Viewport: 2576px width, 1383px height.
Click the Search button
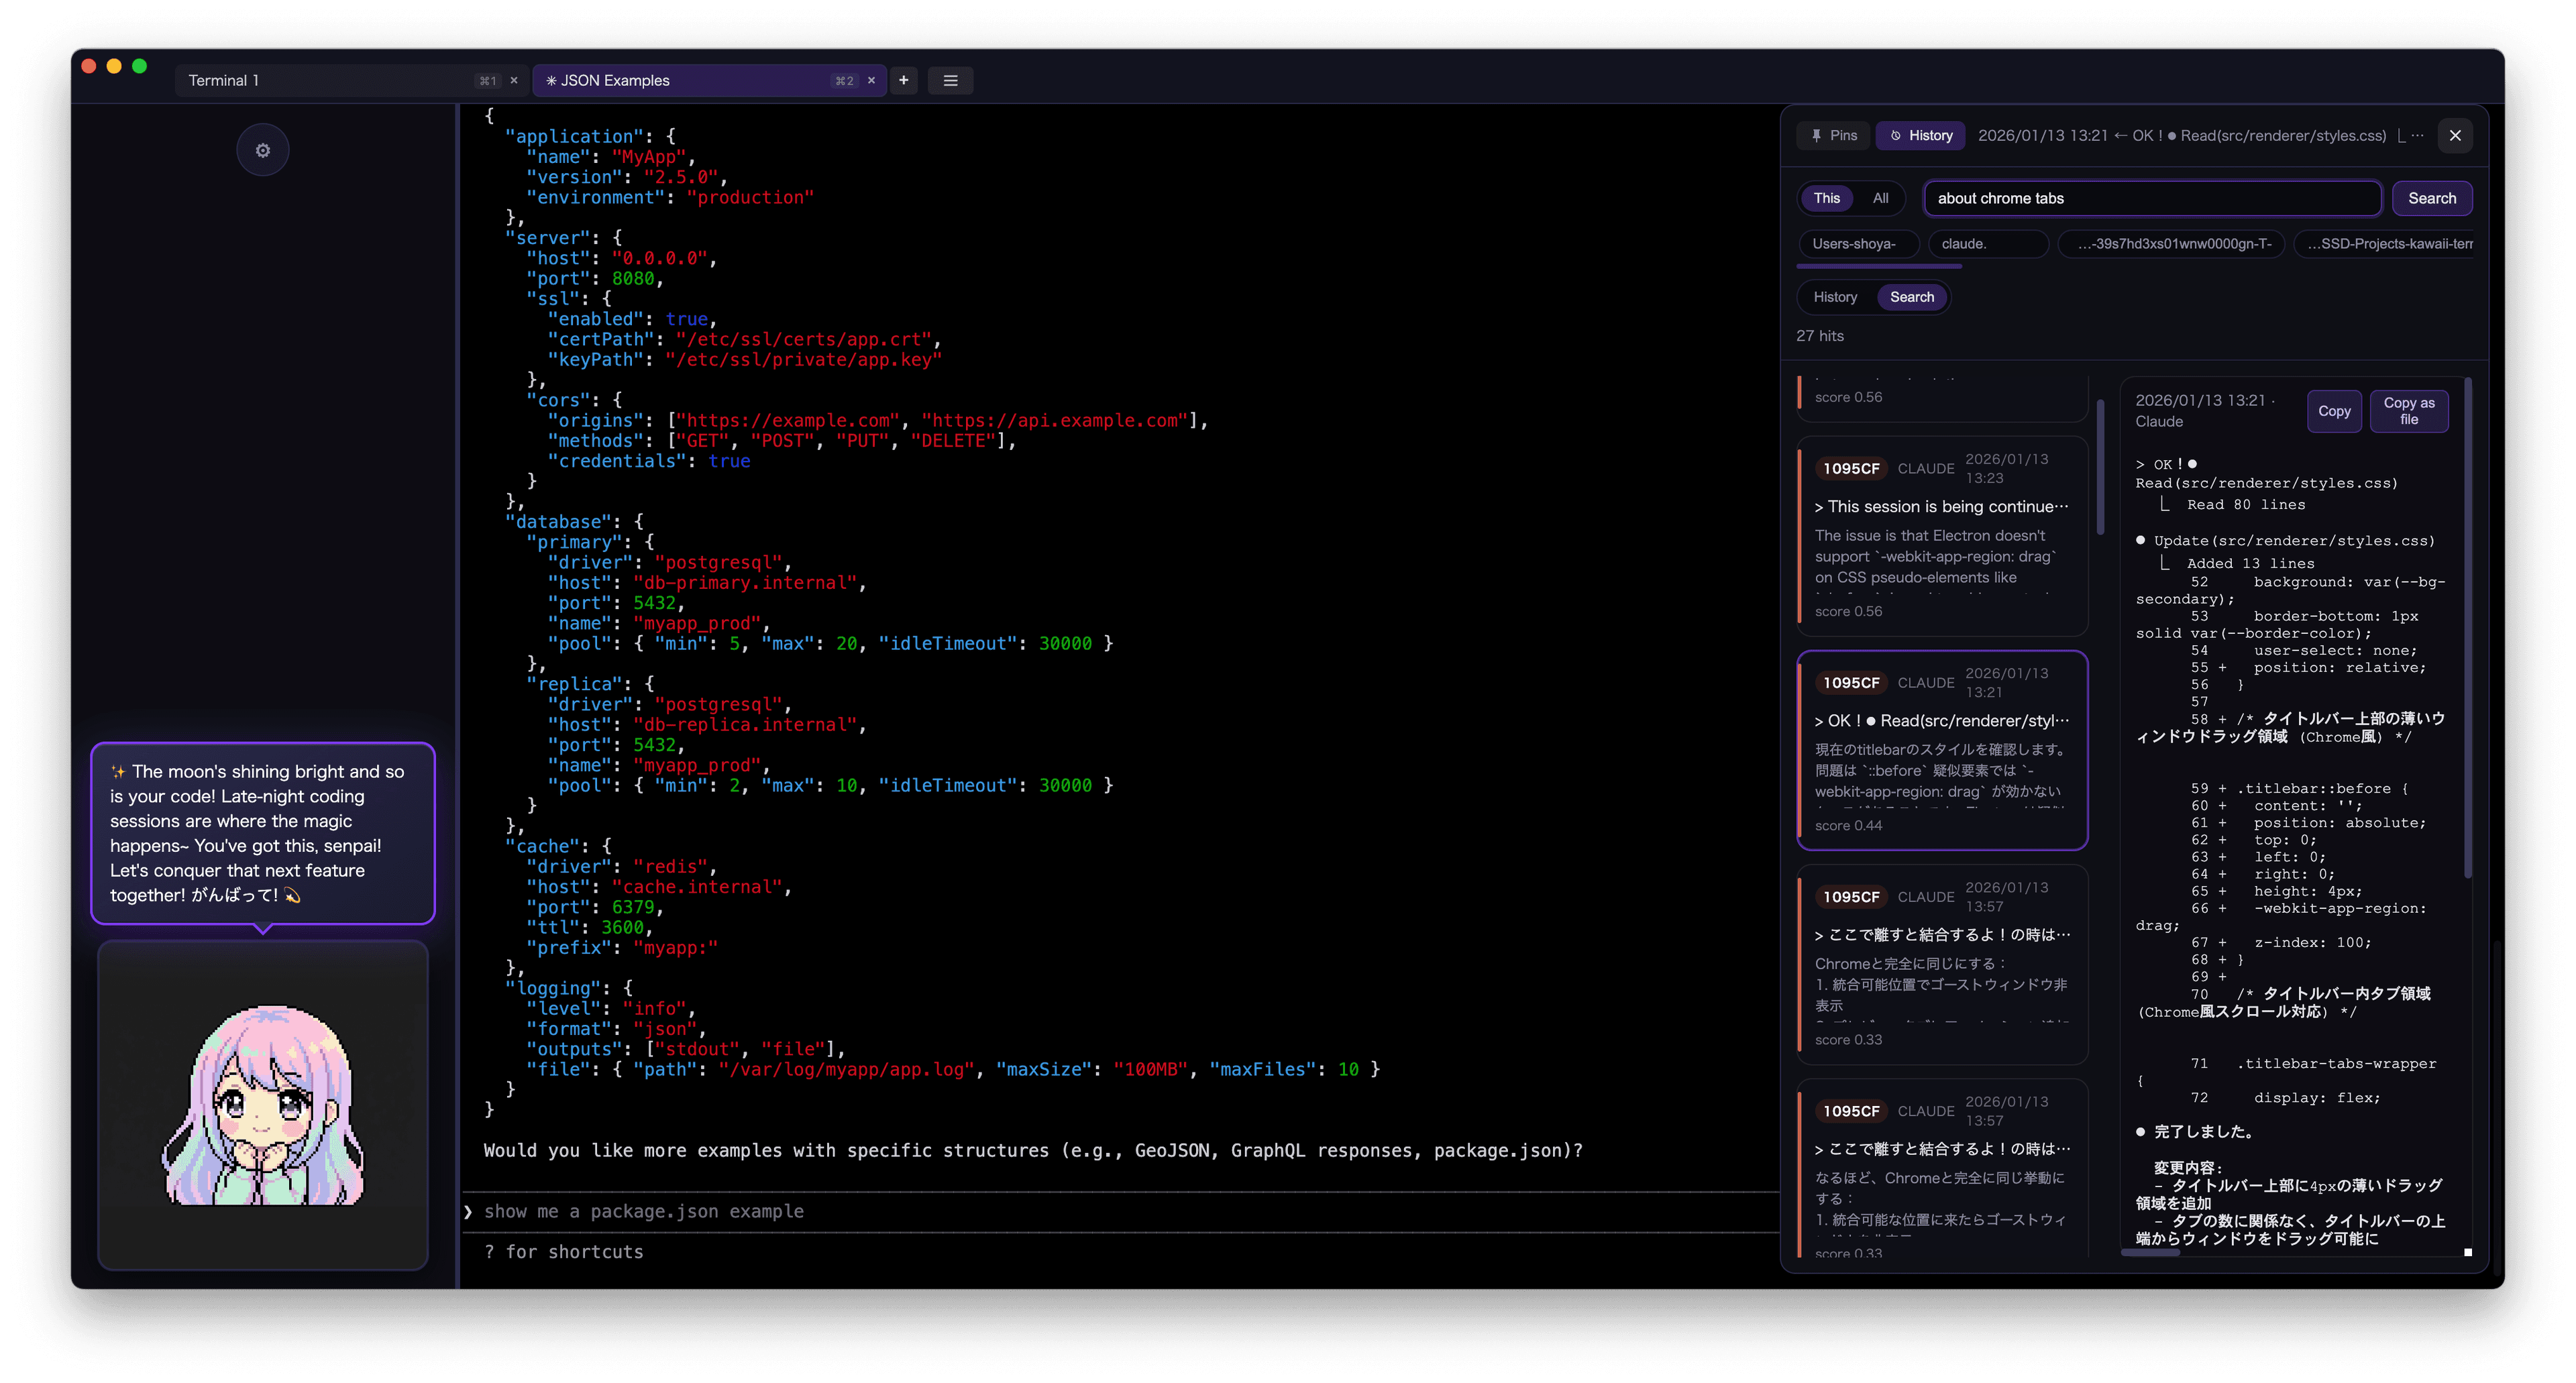click(x=2432, y=198)
